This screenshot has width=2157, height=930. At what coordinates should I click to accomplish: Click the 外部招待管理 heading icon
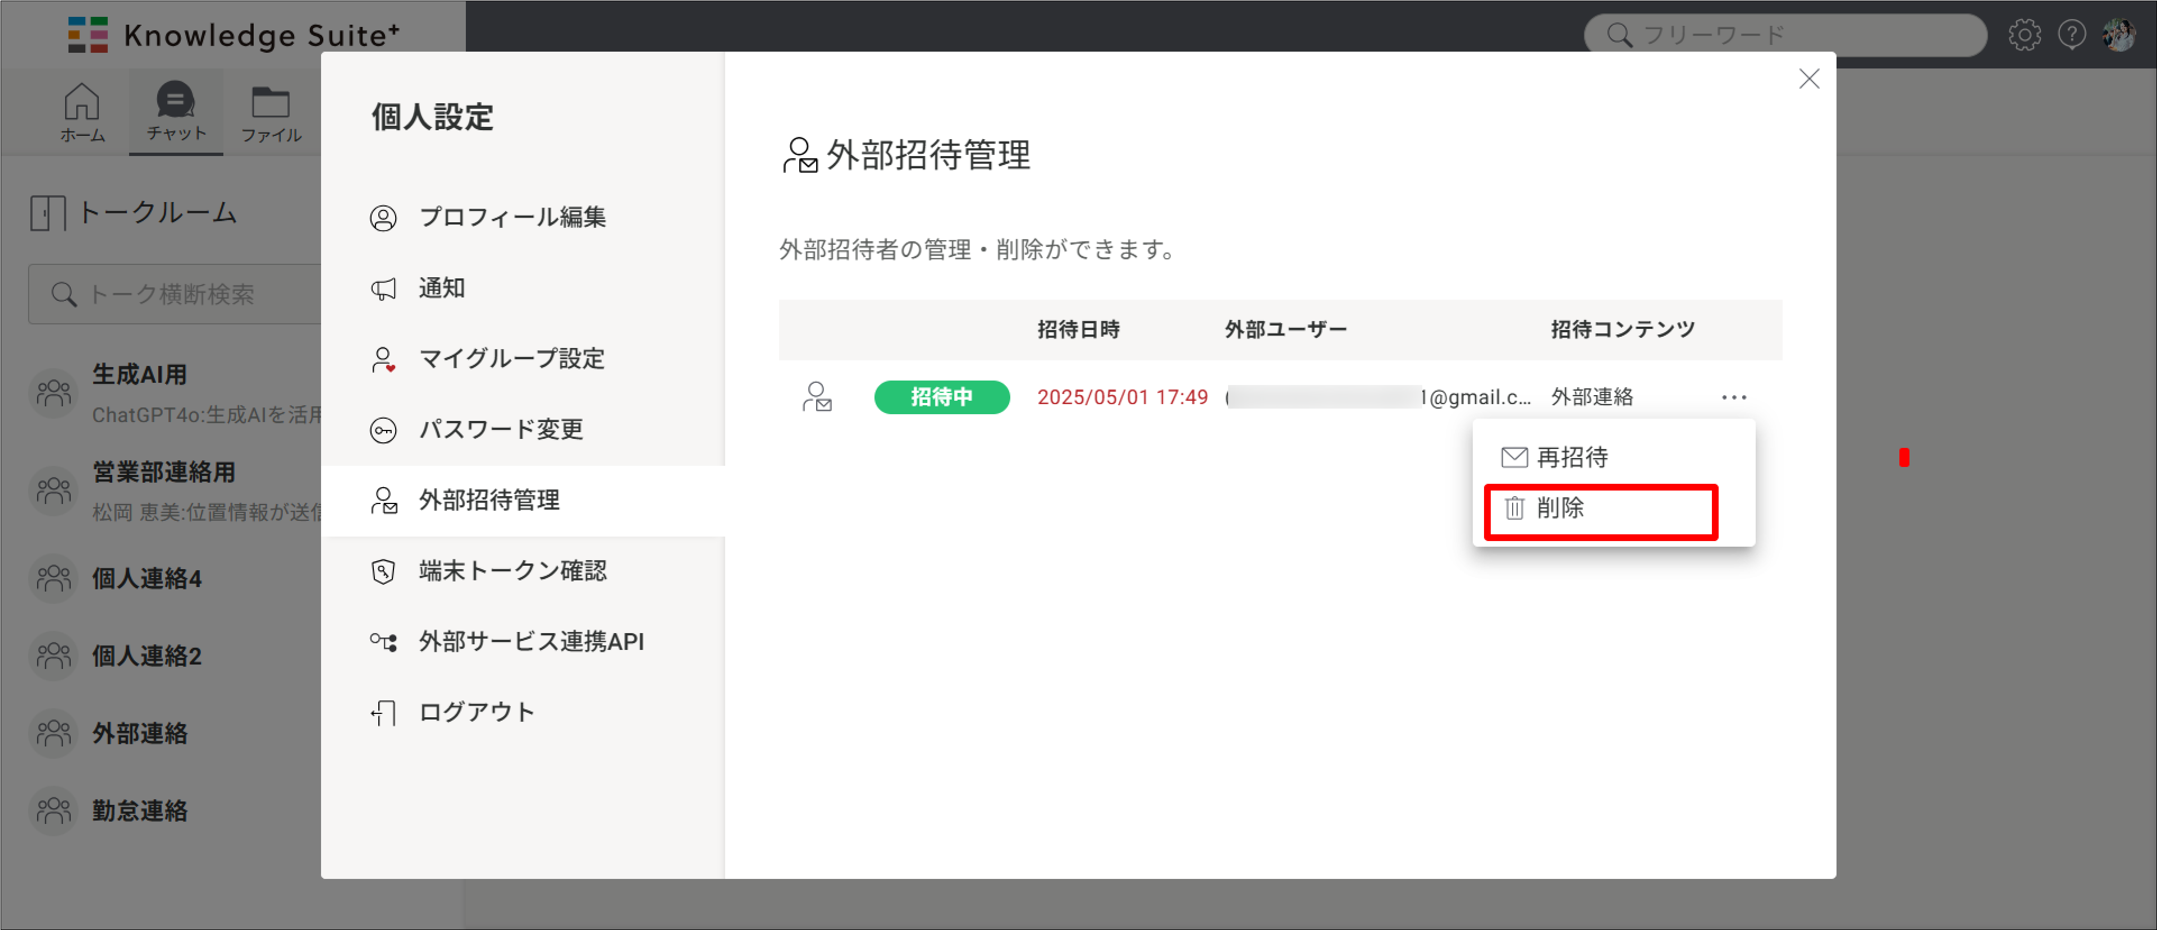(800, 155)
